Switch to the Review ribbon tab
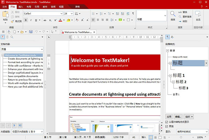 pos(53,7)
